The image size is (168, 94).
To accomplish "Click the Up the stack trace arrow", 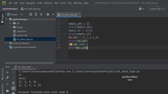I will [13, 73].
